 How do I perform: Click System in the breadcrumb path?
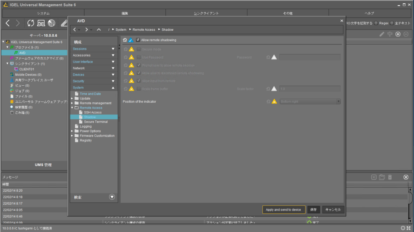click(x=121, y=30)
